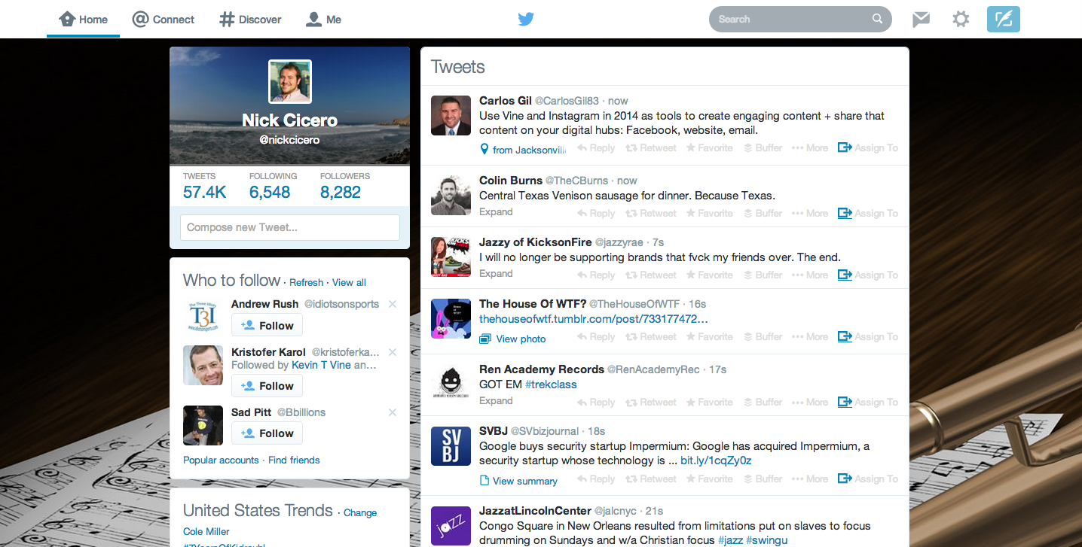Screen dimensions: 1082x547
Task: Open the Me tab
Action: pos(323,20)
